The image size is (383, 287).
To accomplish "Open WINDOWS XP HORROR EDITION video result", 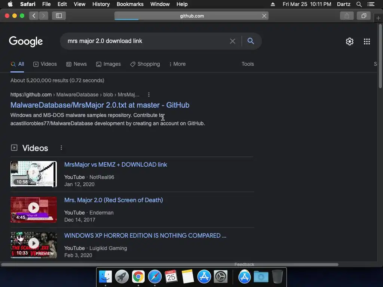I will 145,235.
